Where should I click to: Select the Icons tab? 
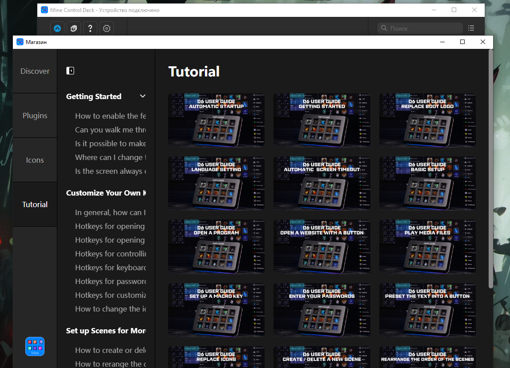35,160
